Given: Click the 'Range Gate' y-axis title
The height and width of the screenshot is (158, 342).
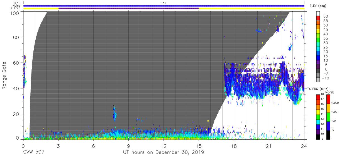Looking at the screenshot, I should 4,76.
